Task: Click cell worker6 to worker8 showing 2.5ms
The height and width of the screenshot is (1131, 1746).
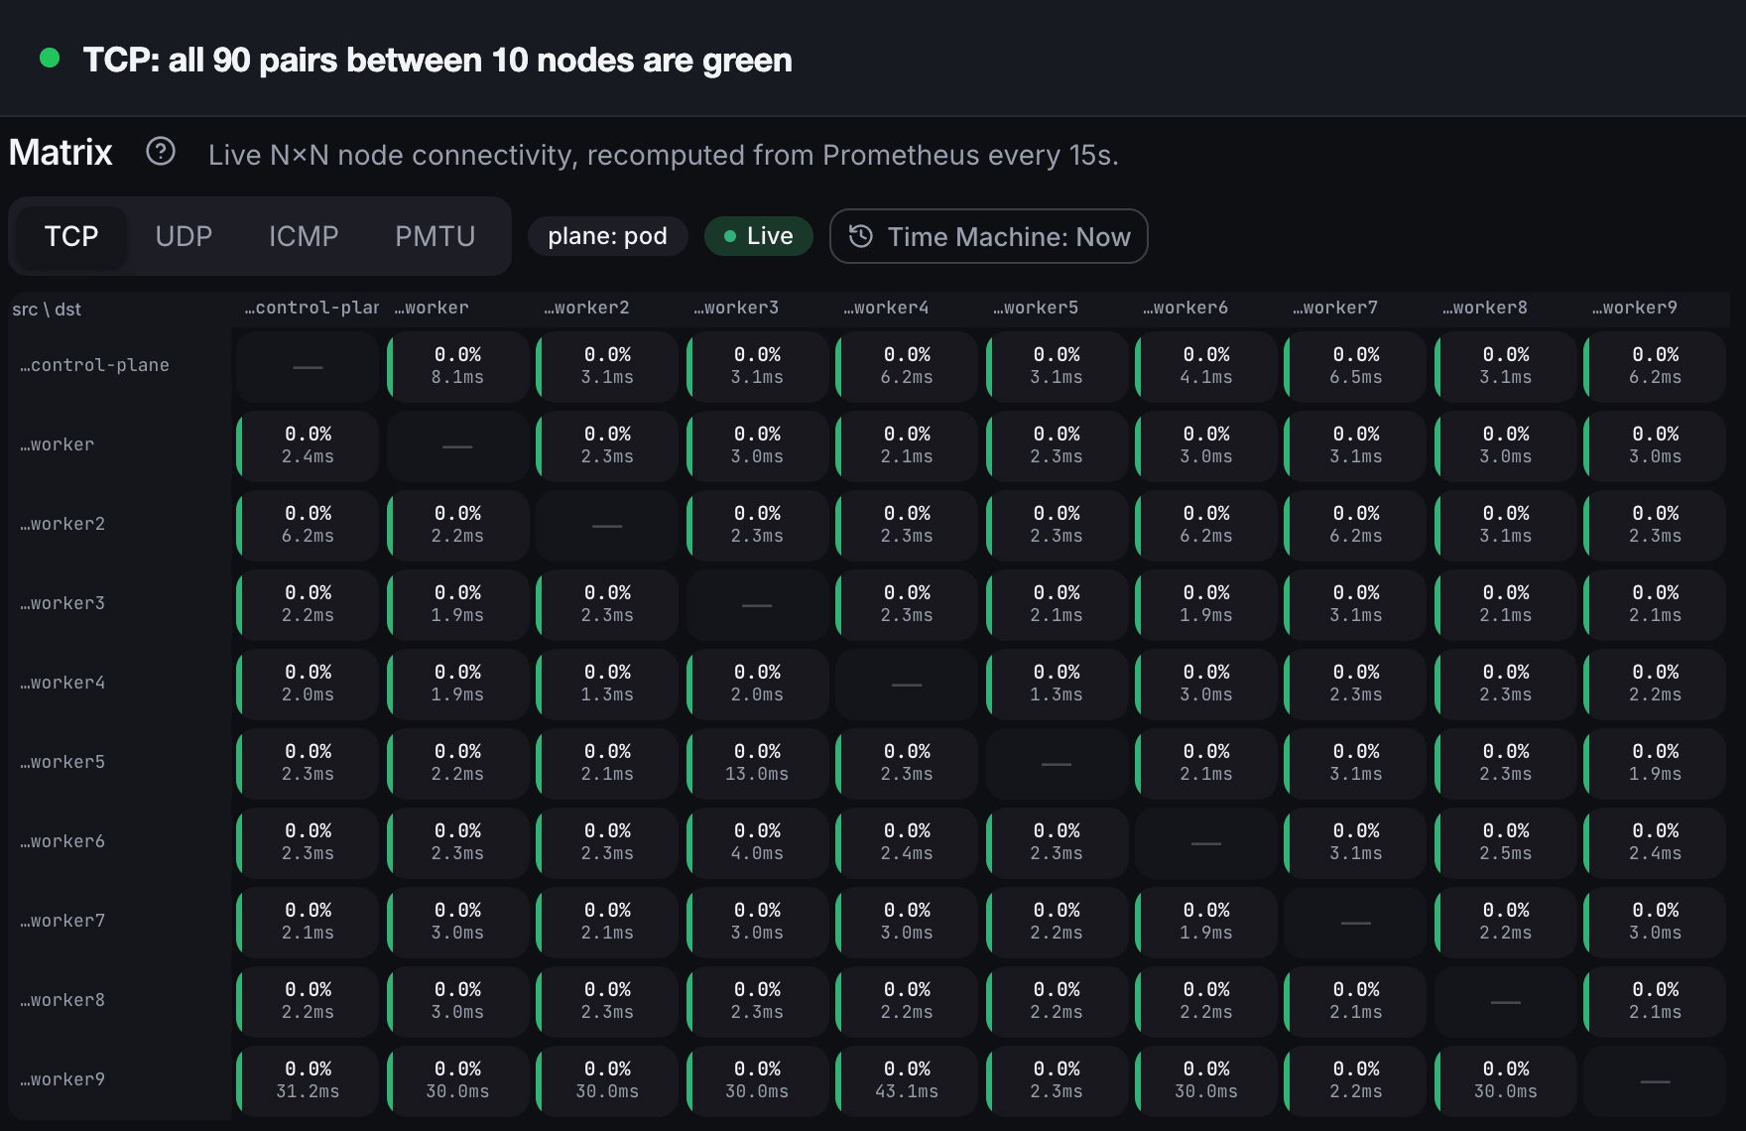Action: pos(1506,842)
